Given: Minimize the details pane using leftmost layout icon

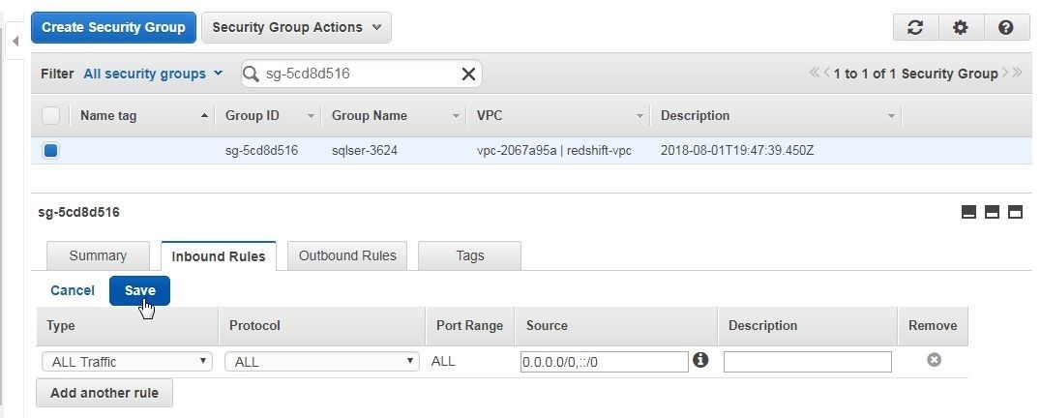Looking at the screenshot, I should click(968, 212).
